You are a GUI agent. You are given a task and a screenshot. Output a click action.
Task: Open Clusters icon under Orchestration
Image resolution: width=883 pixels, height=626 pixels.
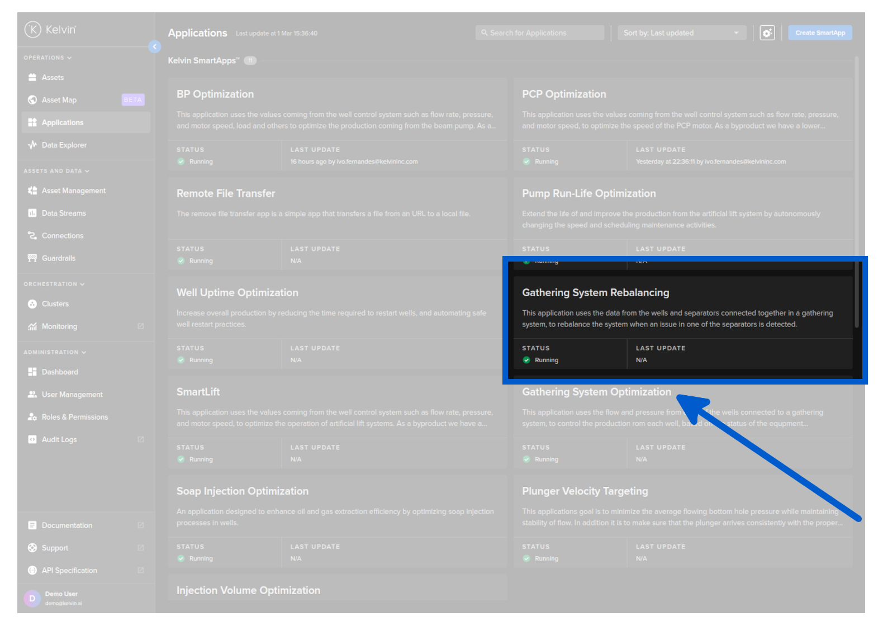[x=32, y=304]
